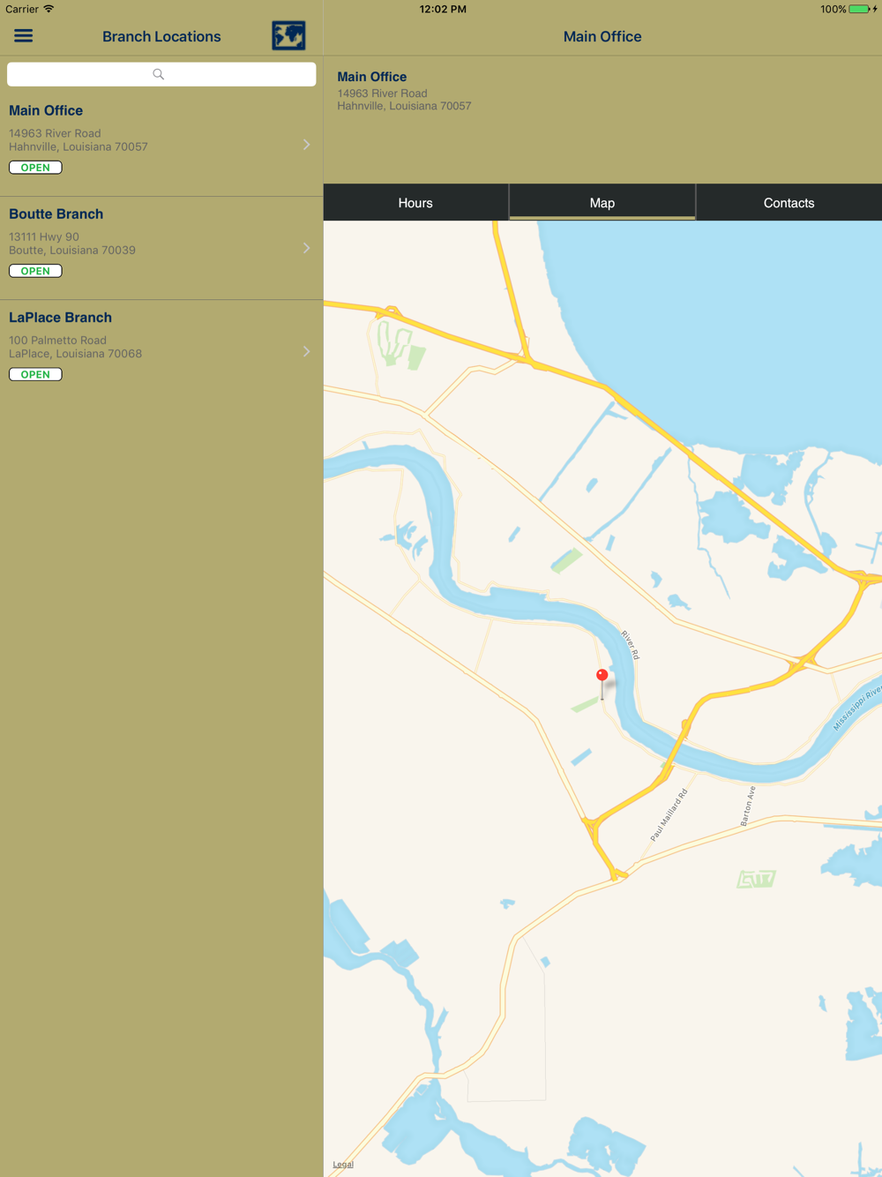
Task: Expand Boutte Branch chevron arrow
Action: 306,248
